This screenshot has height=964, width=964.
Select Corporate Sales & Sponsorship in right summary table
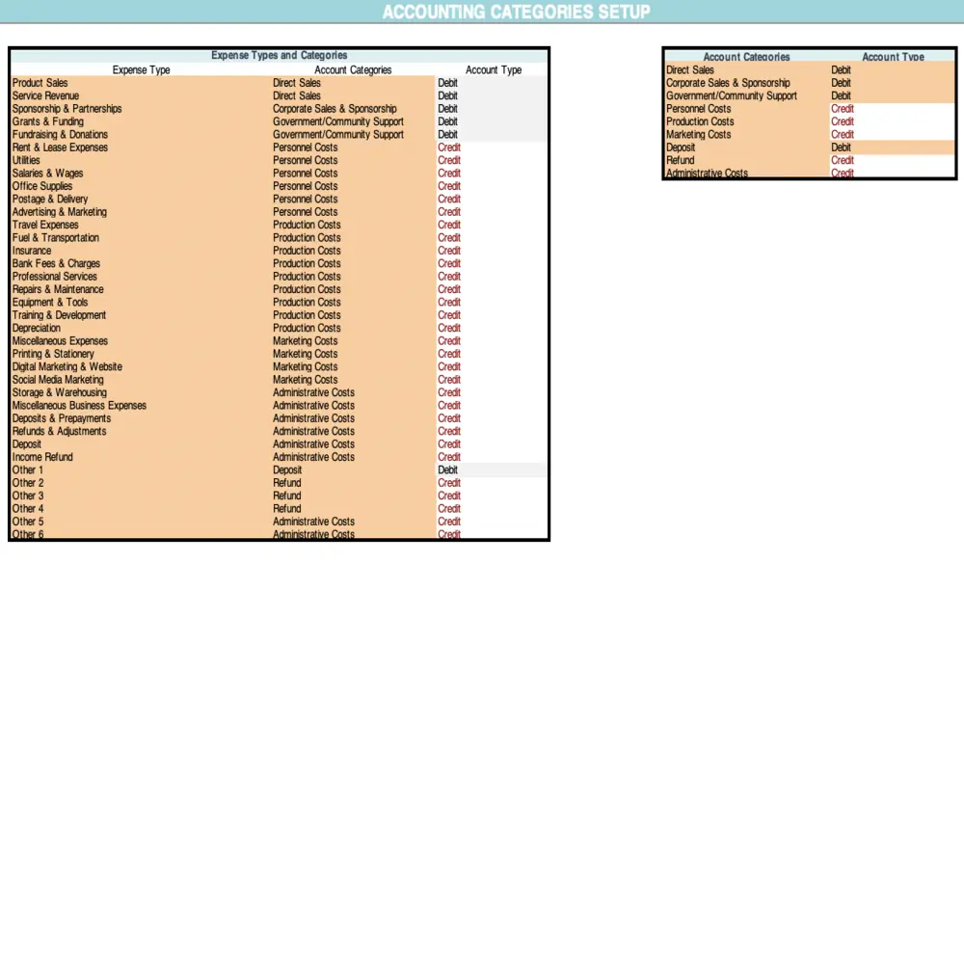click(x=728, y=83)
